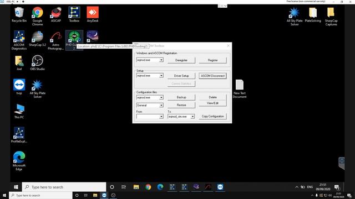Open the tvqs TeamViewer desktop shortcut
Screen dimensions: 355x199
[19, 87]
